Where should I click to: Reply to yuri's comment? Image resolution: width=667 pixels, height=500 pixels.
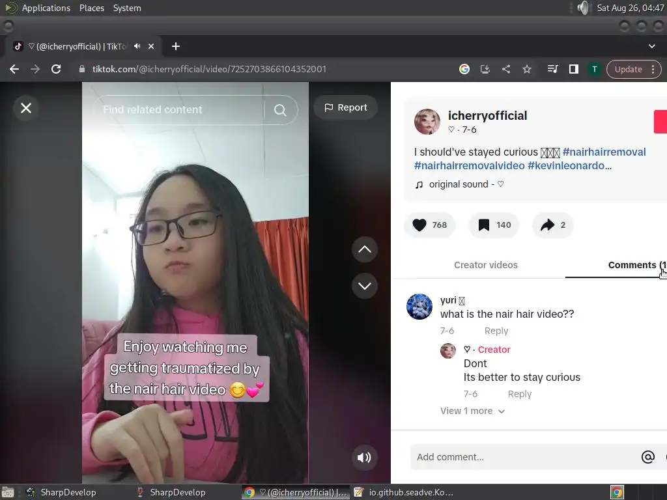coord(496,331)
